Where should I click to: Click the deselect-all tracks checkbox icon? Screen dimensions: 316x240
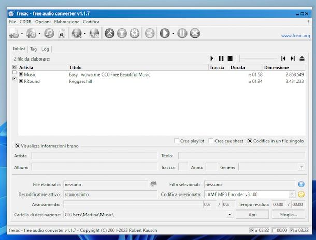tap(15, 72)
